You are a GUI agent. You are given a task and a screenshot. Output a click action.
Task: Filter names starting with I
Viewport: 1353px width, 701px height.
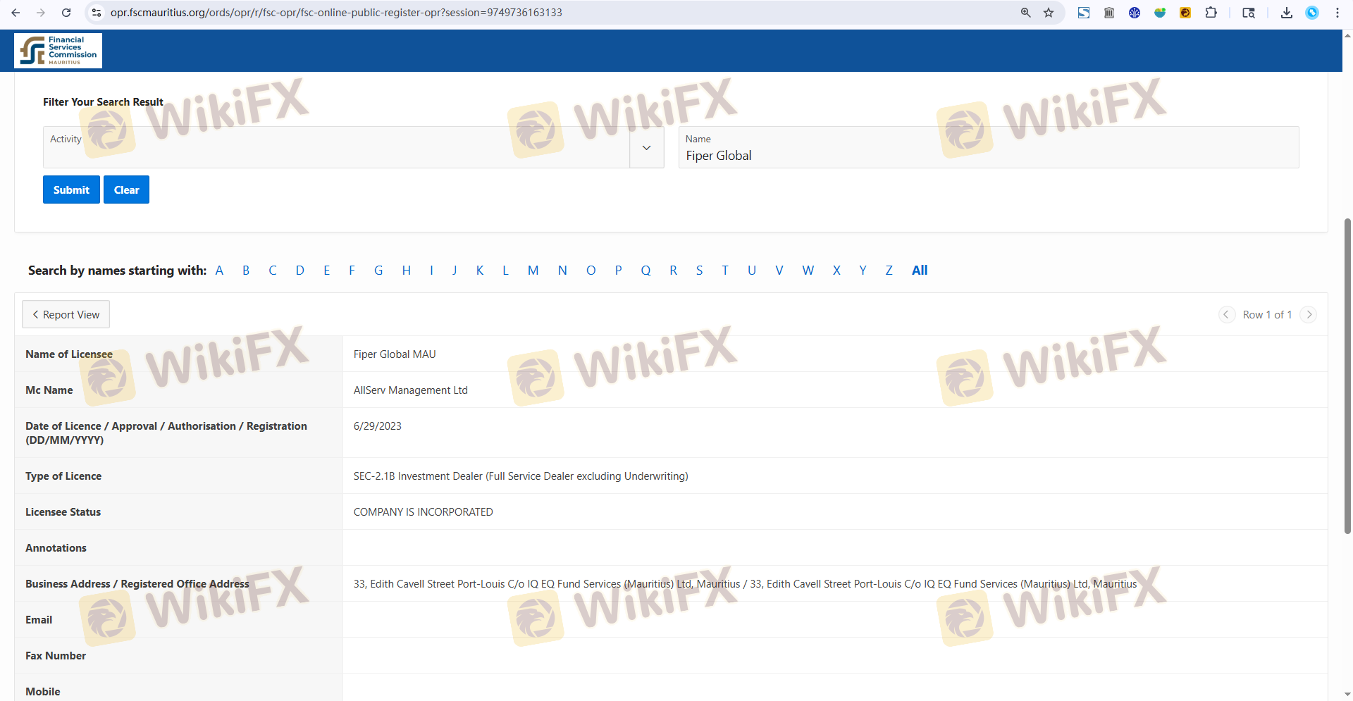[431, 271]
